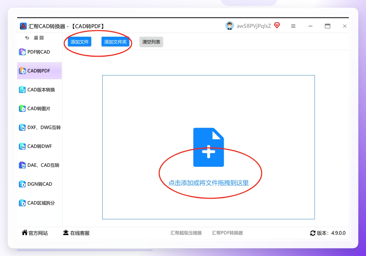Select the CAD版本转换 icon

22,90
